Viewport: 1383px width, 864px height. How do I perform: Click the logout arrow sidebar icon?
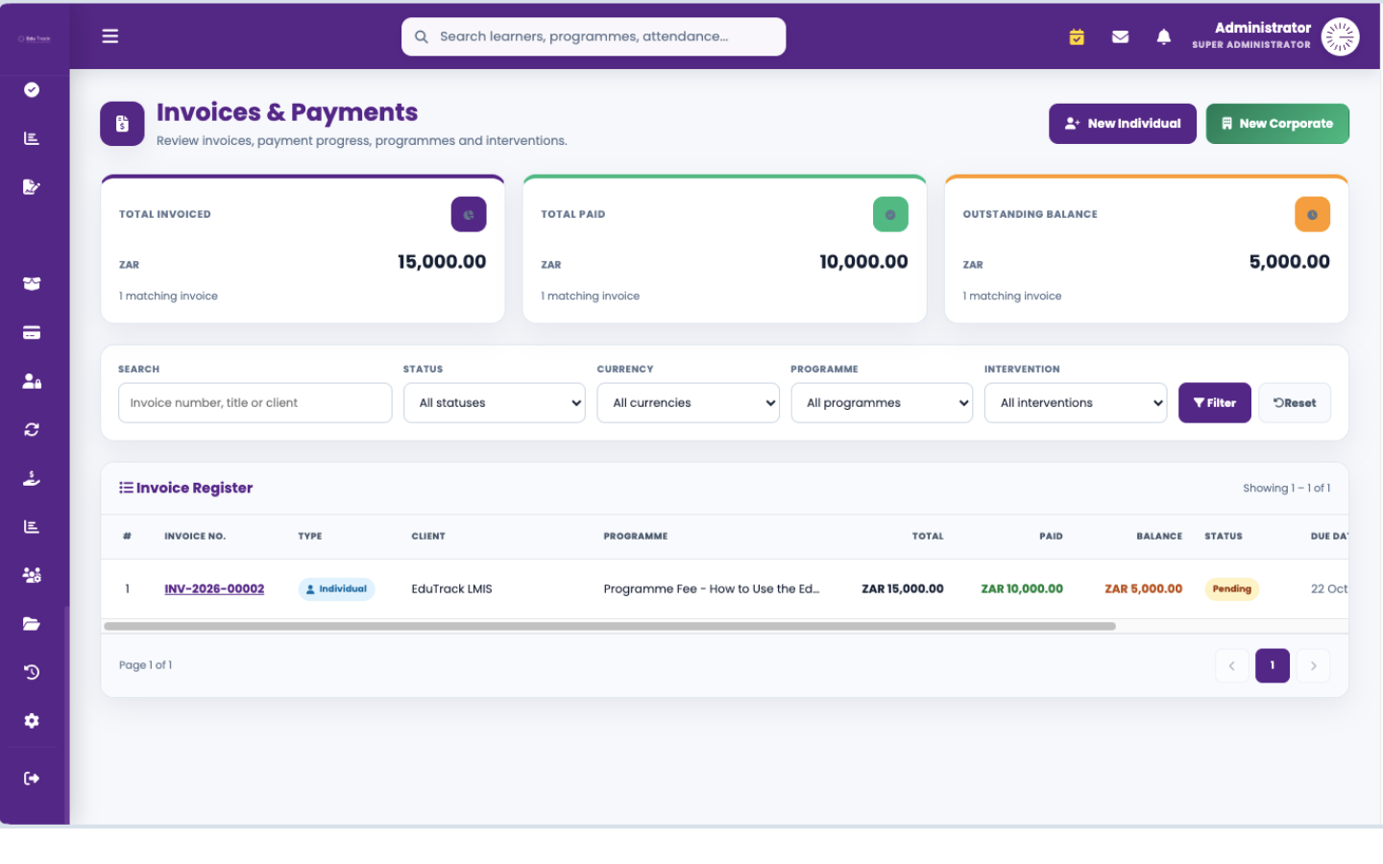click(32, 778)
